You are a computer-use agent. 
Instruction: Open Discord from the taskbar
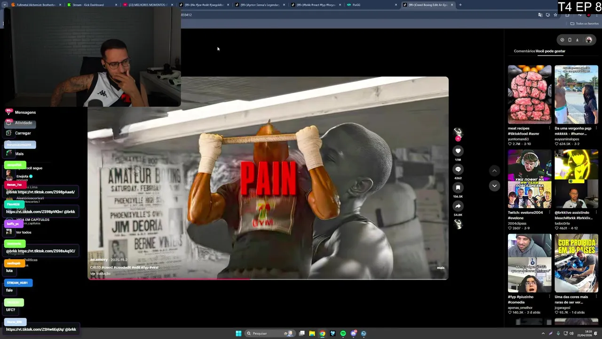[353, 333]
